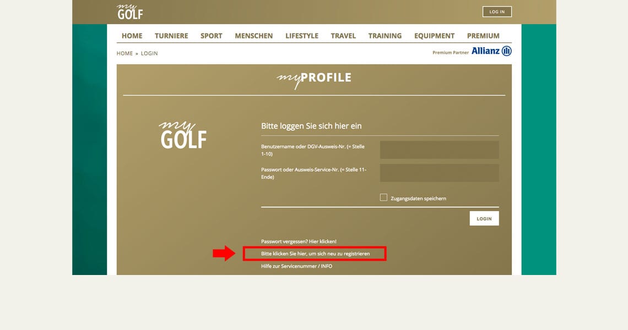
Task: Click the 'Bitte loggen Sie sich hier ein' heading
Action: click(311, 126)
